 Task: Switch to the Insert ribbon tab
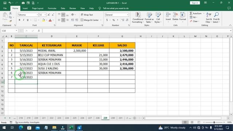coord(25,8)
